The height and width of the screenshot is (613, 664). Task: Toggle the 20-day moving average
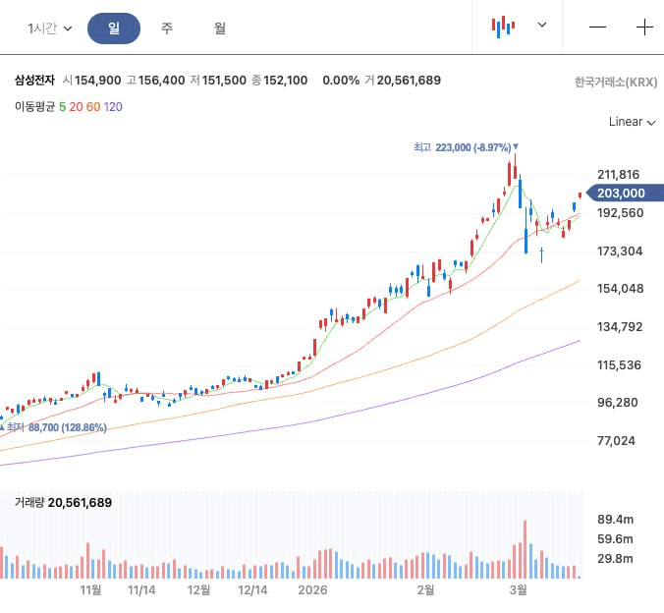tap(76, 106)
